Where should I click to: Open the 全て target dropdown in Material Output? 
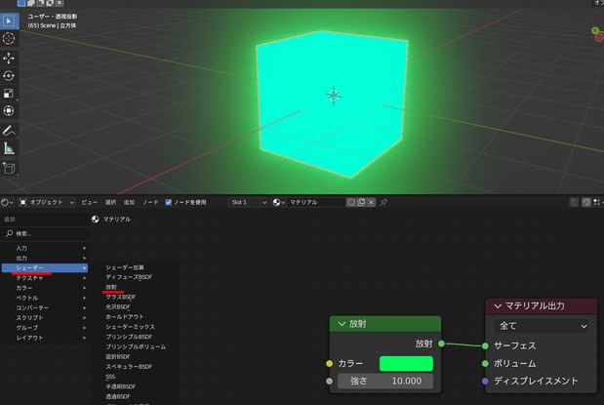[542, 326]
